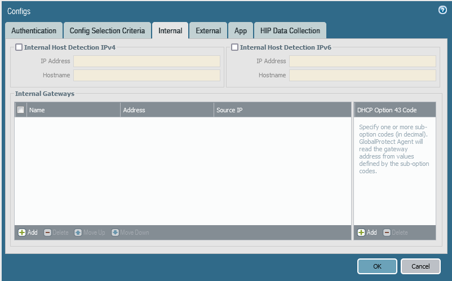Click Move Down in gateways toolbar
The height and width of the screenshot is (281, 452).
[130, 232]
